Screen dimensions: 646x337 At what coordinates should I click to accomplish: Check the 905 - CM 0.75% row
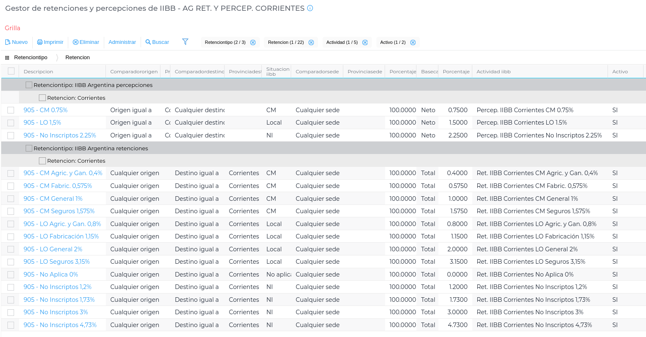[11, 110]
